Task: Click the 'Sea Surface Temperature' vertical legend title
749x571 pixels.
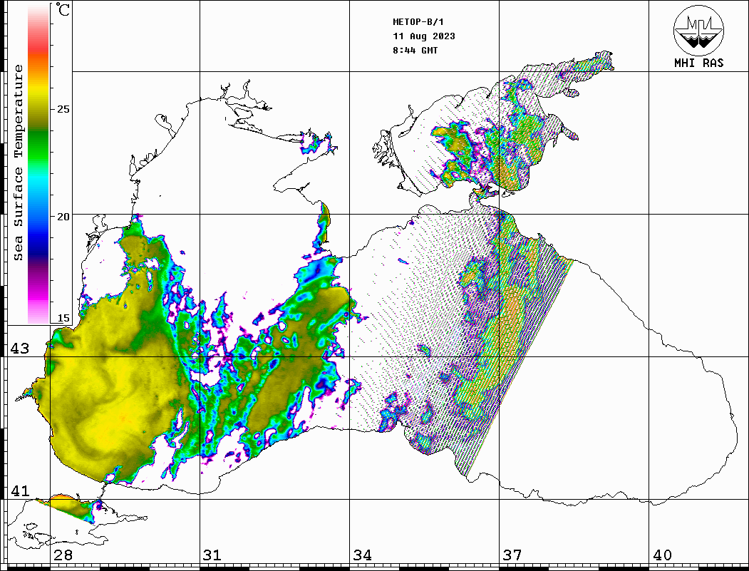Action: pyautogui.click(x=18, y=163)
